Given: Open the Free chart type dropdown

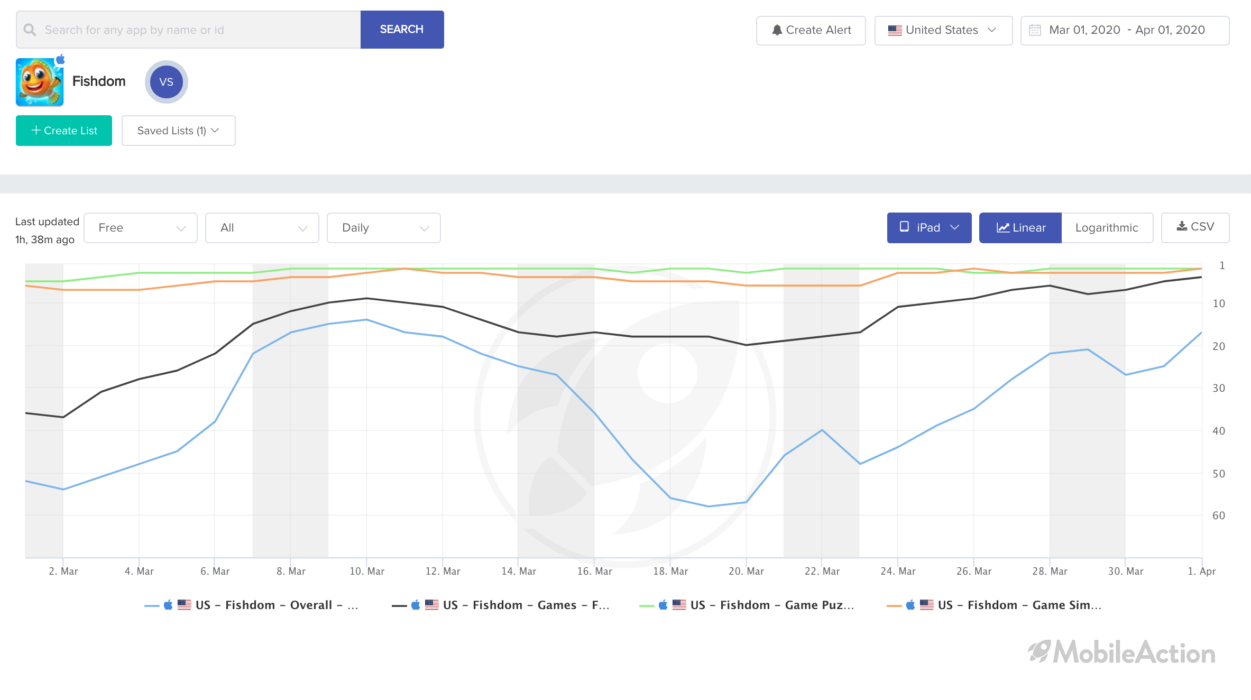Looking at the screenshot, I should coord(141,228).
